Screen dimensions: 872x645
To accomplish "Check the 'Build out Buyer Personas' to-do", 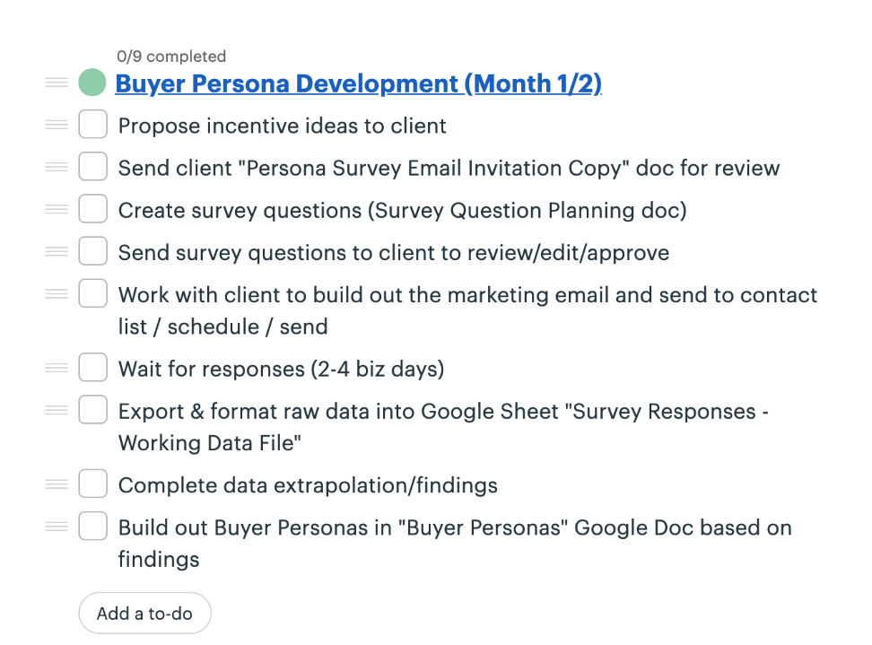I will click(92, 526).
